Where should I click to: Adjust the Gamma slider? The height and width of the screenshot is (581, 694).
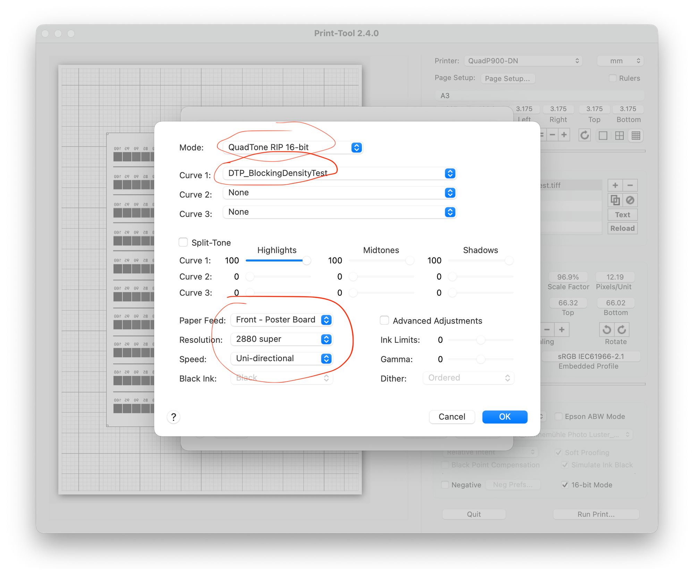tap(481, 359)
